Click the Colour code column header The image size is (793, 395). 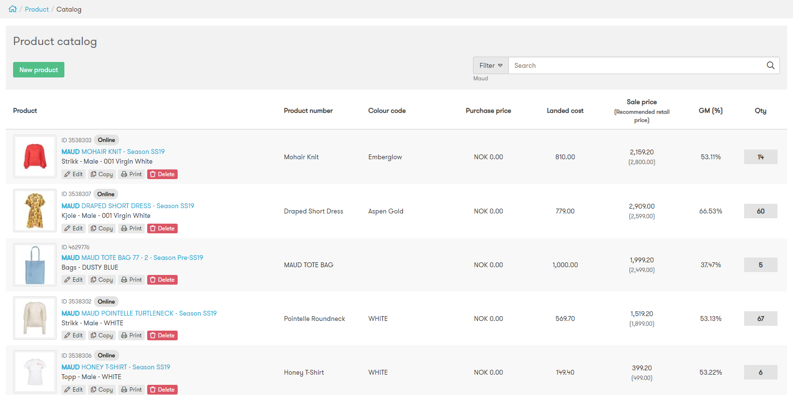click(387, 111)
